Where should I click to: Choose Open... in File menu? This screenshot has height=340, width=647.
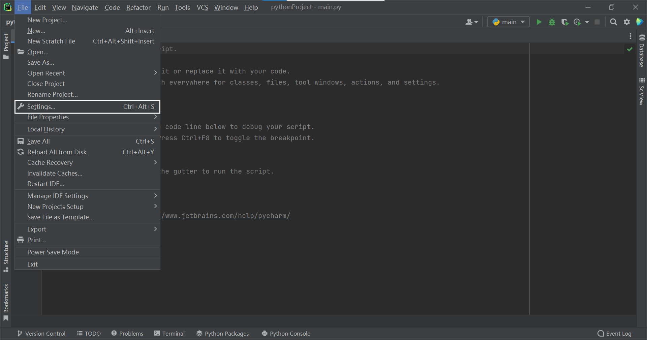[x=87, y=52]
